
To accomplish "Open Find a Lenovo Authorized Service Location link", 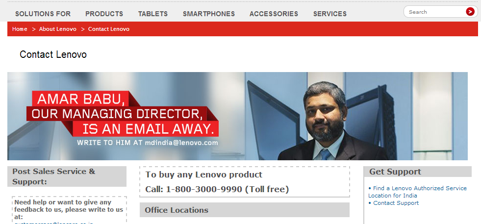I will 417,192.
